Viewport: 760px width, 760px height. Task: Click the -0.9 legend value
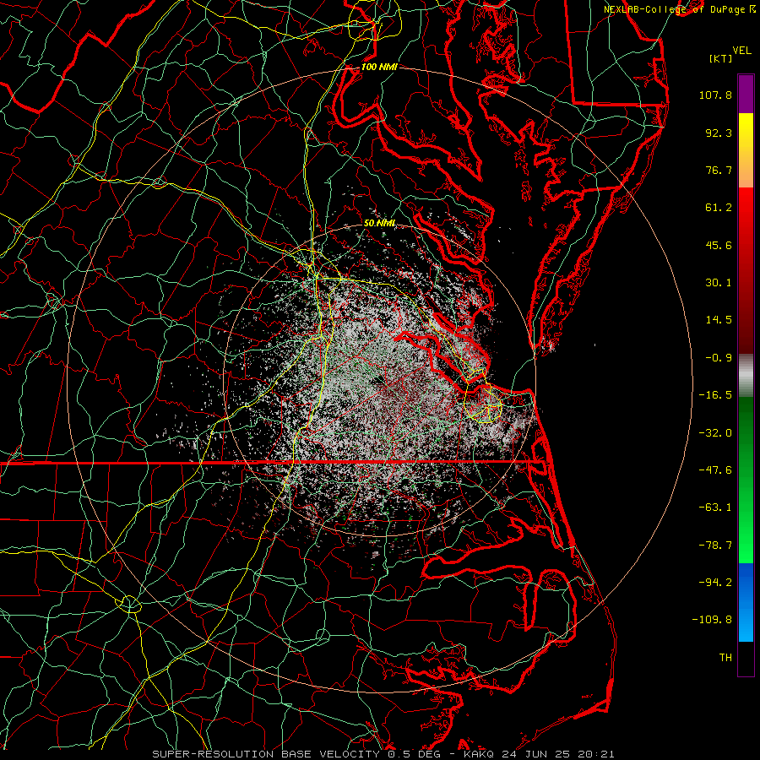click(x=719, y=358)
